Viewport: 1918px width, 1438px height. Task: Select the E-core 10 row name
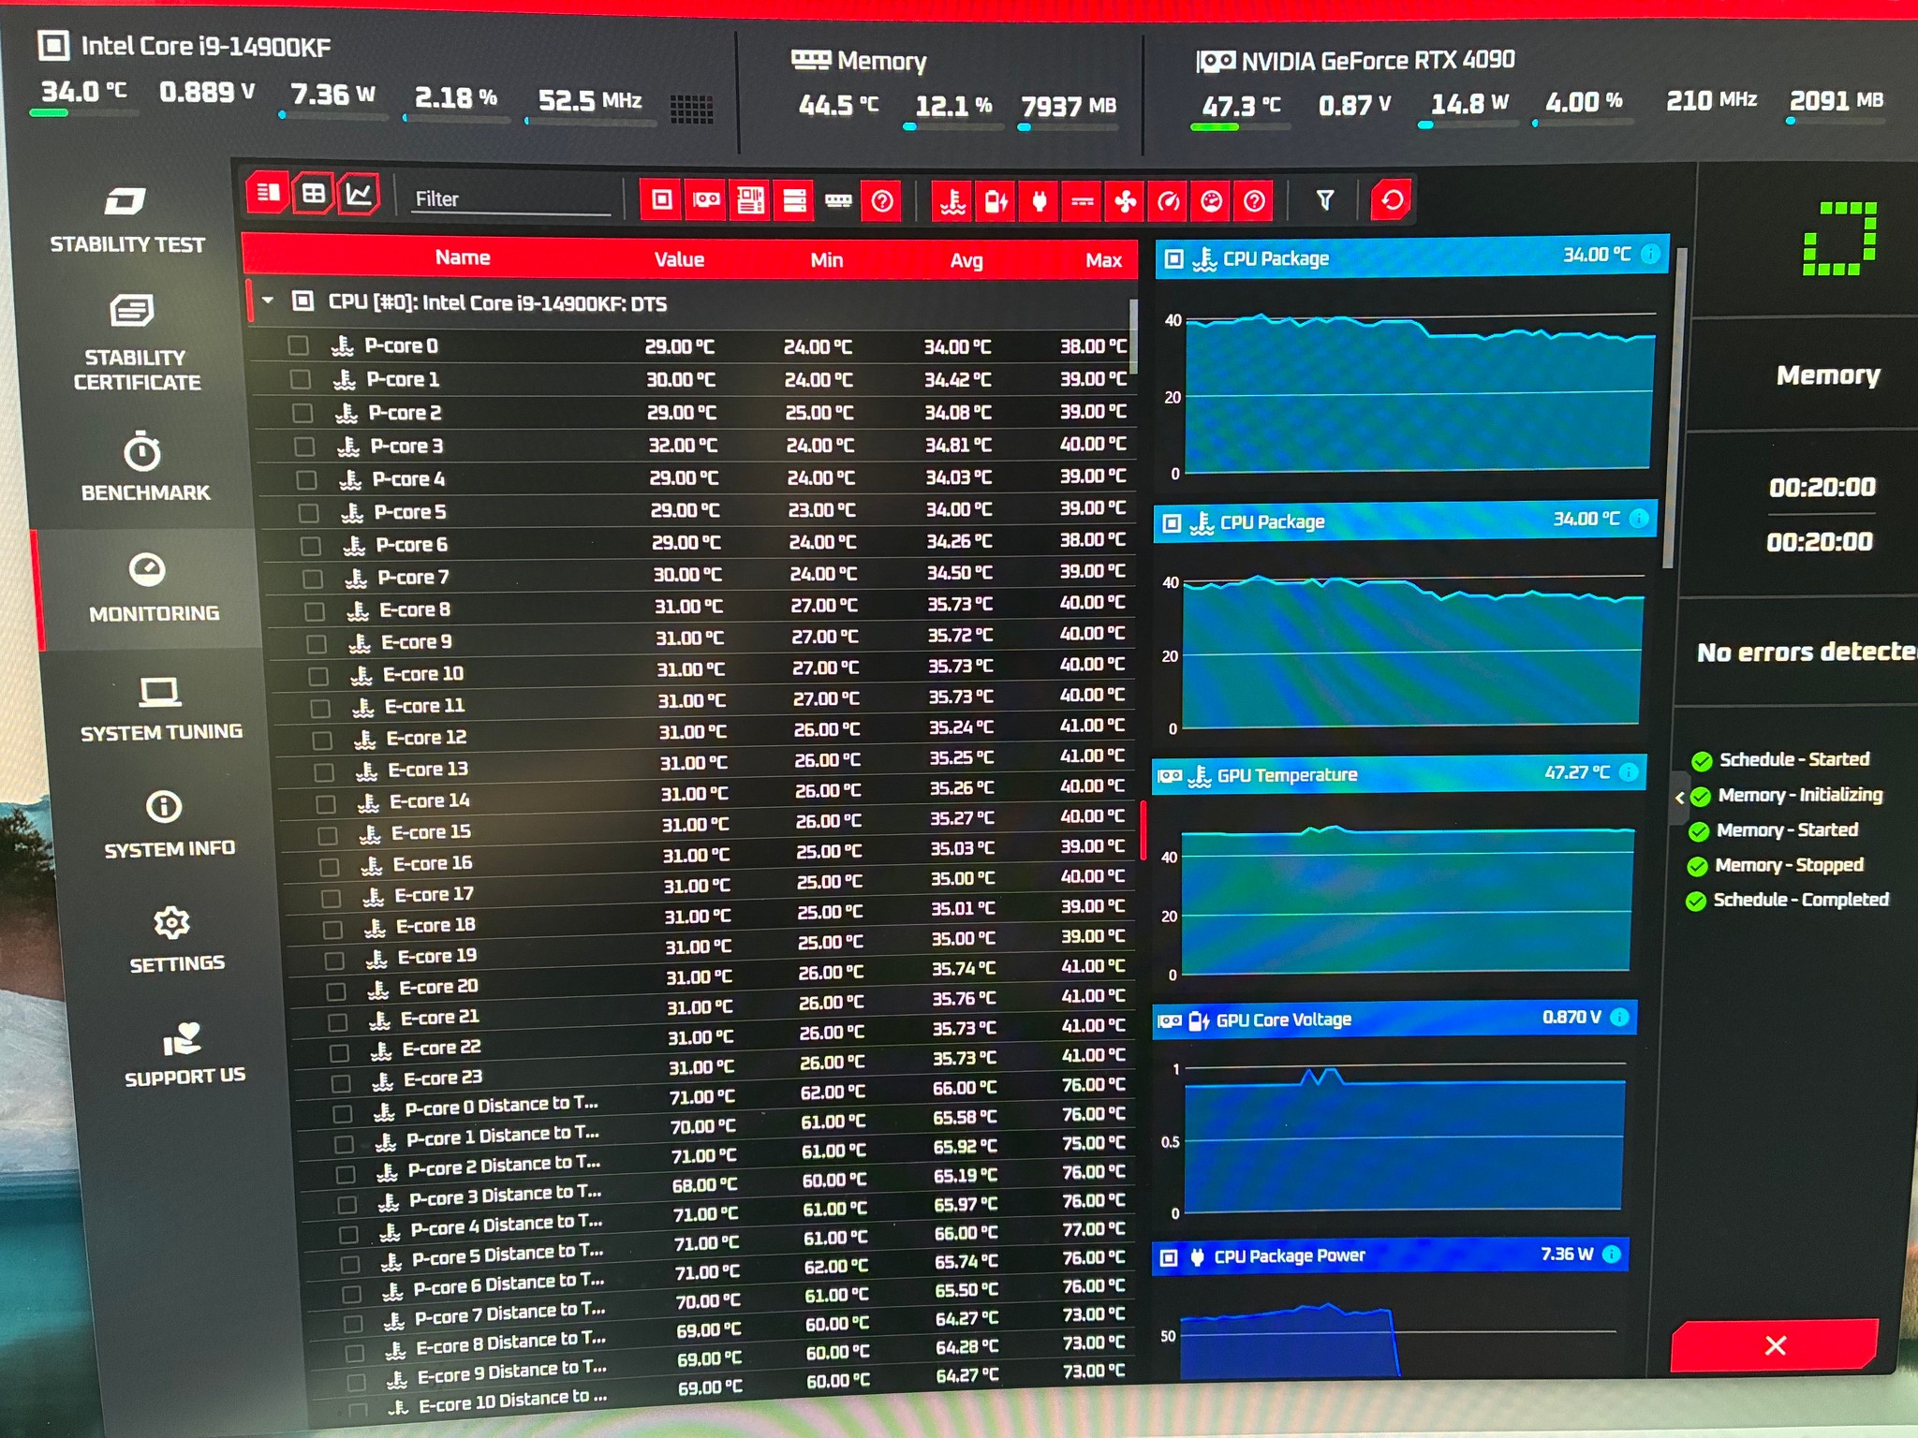423,674
